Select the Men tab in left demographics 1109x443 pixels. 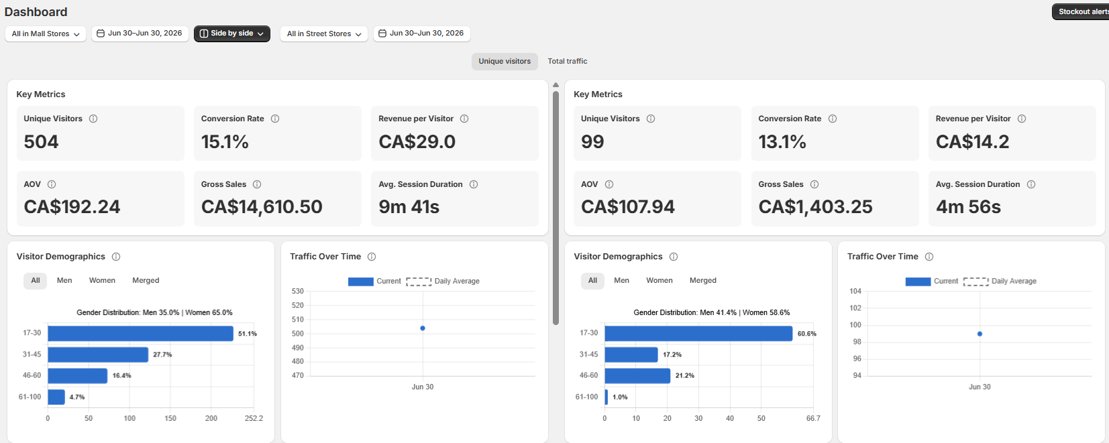(64, 281)
